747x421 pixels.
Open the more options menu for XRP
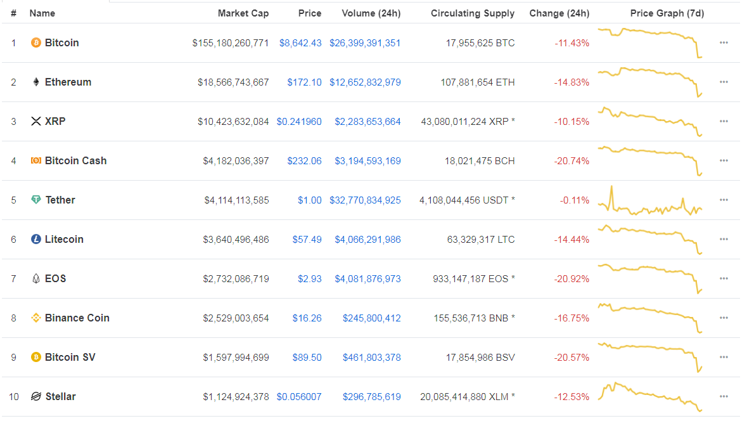click(x=724, y=122)
